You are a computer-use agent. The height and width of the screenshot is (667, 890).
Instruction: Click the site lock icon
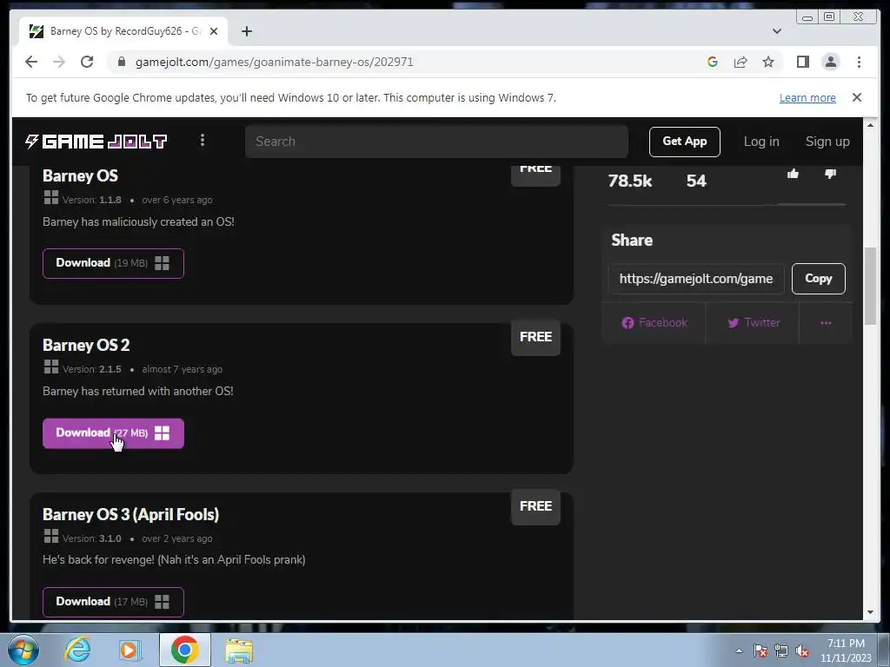[x=121, y=62]
